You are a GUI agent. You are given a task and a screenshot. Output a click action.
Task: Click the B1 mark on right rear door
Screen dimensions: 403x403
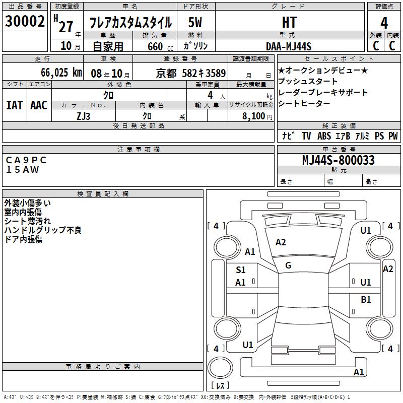click(x=366, y=300)
